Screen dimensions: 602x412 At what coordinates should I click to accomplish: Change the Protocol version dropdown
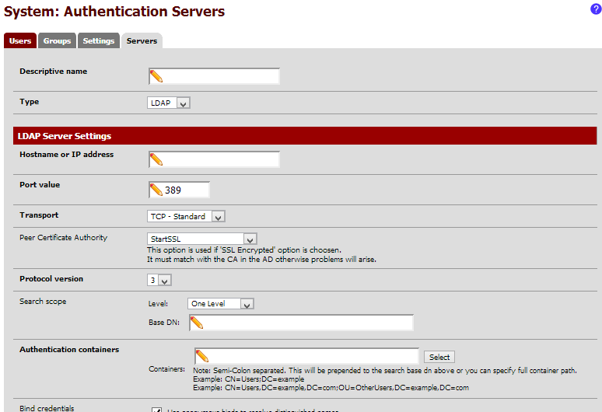coord(158,280)
